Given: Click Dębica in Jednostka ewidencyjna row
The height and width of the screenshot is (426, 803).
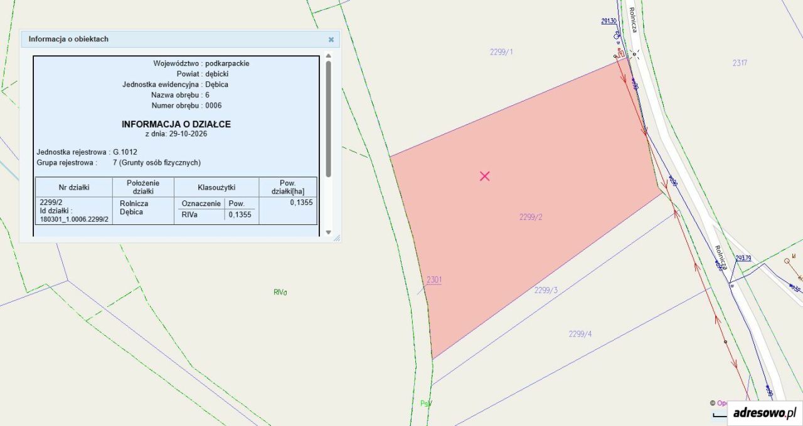Looking at the screenshot, I should pyautogui.click(x=217, y=85).
